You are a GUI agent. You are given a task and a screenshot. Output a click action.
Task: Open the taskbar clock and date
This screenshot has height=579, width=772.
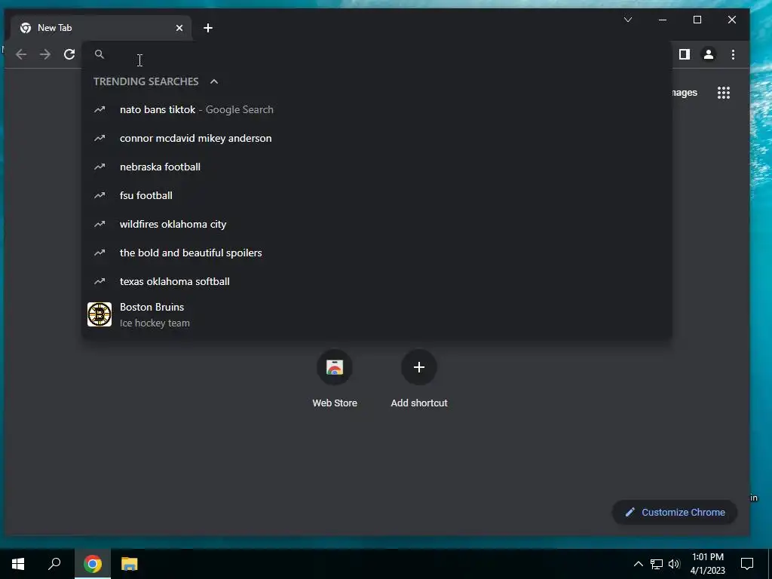pyautogui.click(x=708, y=564)
